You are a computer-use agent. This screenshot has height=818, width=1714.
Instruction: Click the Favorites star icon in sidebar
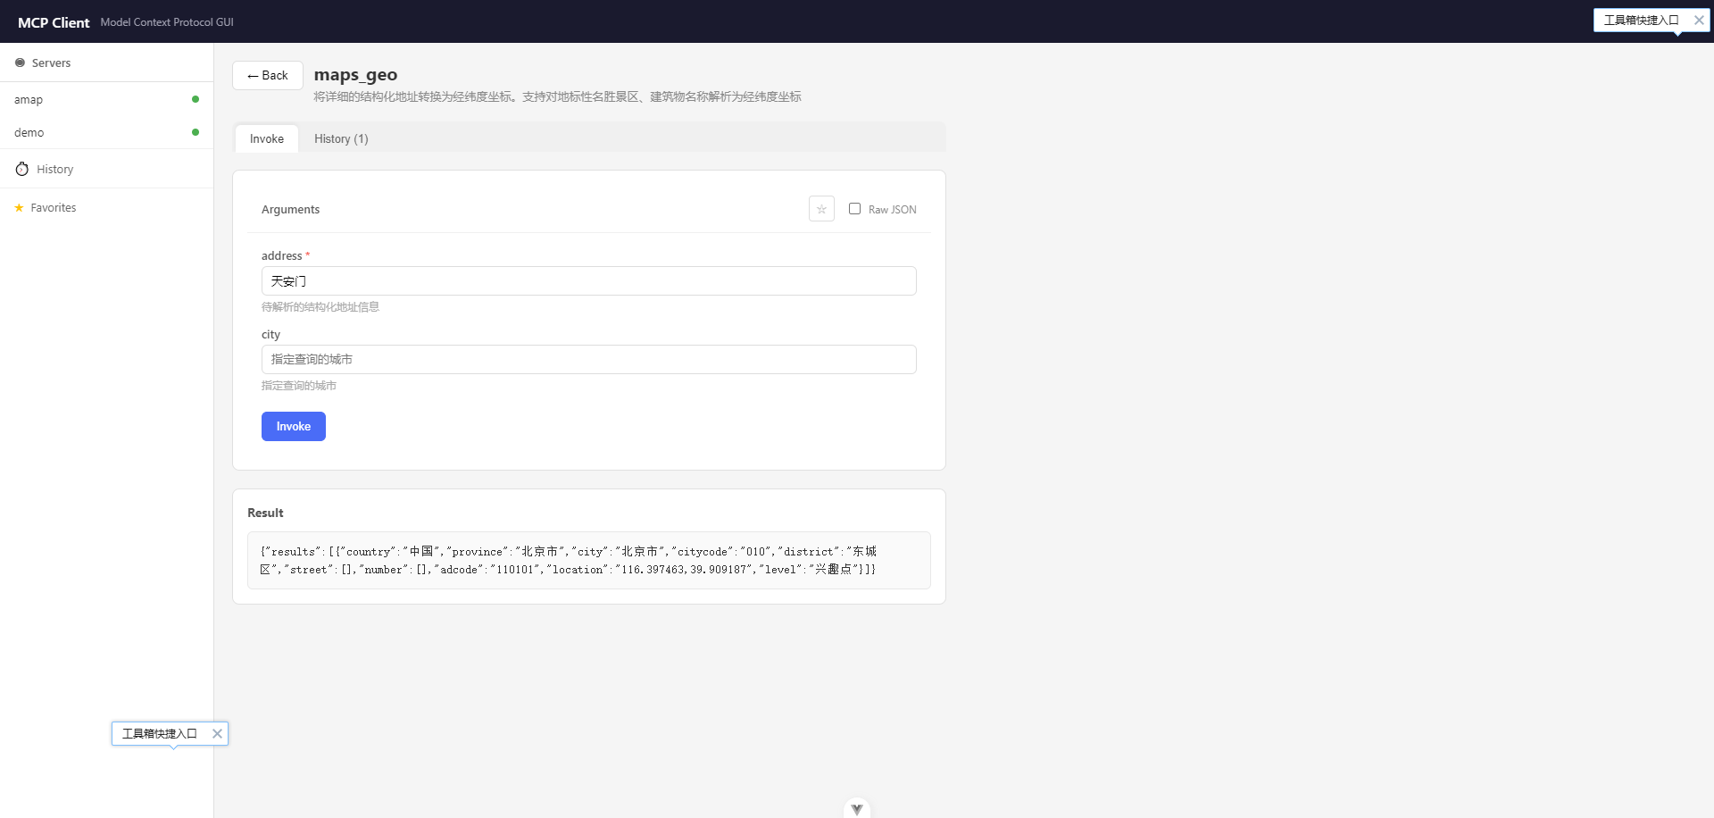pos(19,207)
